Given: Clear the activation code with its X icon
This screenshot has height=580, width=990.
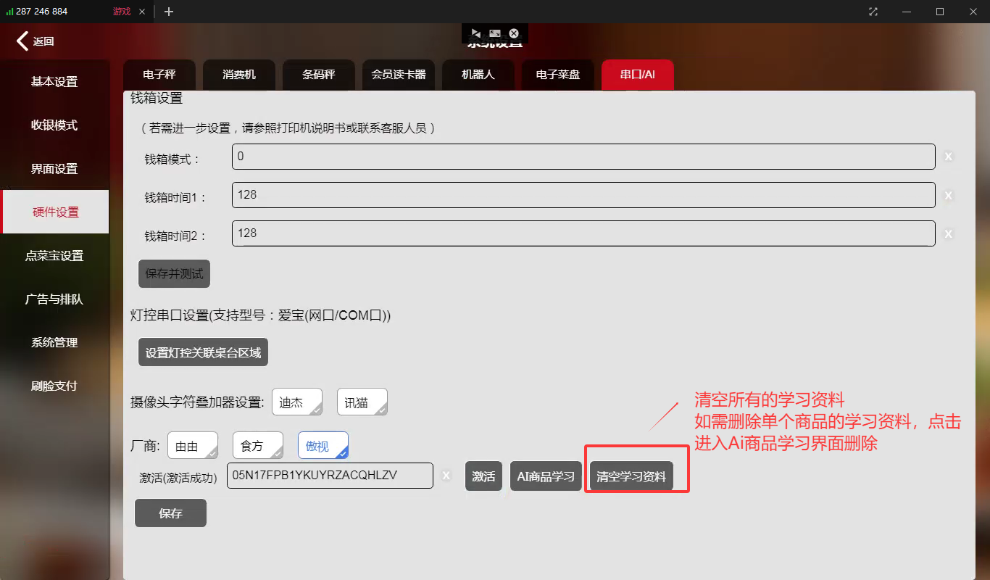Looking at the screenshot, I should coord(446,476).
